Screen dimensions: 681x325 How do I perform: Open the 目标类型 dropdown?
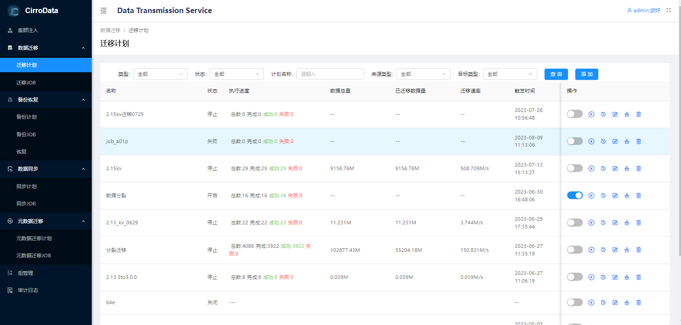[x=510, y=74]
